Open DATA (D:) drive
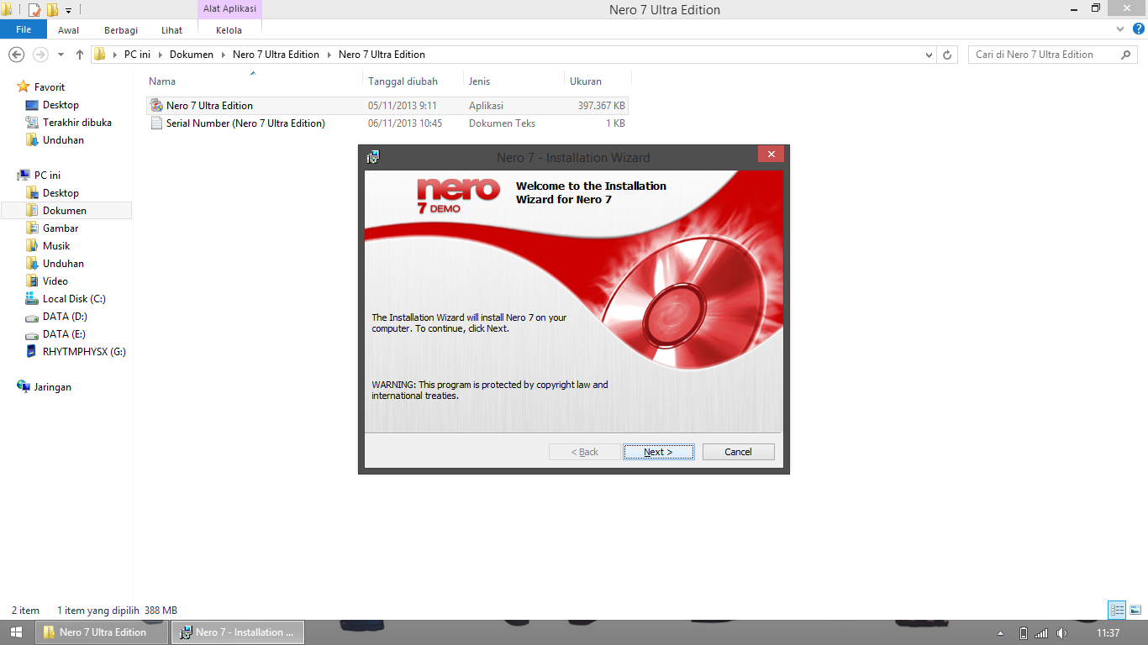Screen dimensions: 1148x645 (65, 317)
